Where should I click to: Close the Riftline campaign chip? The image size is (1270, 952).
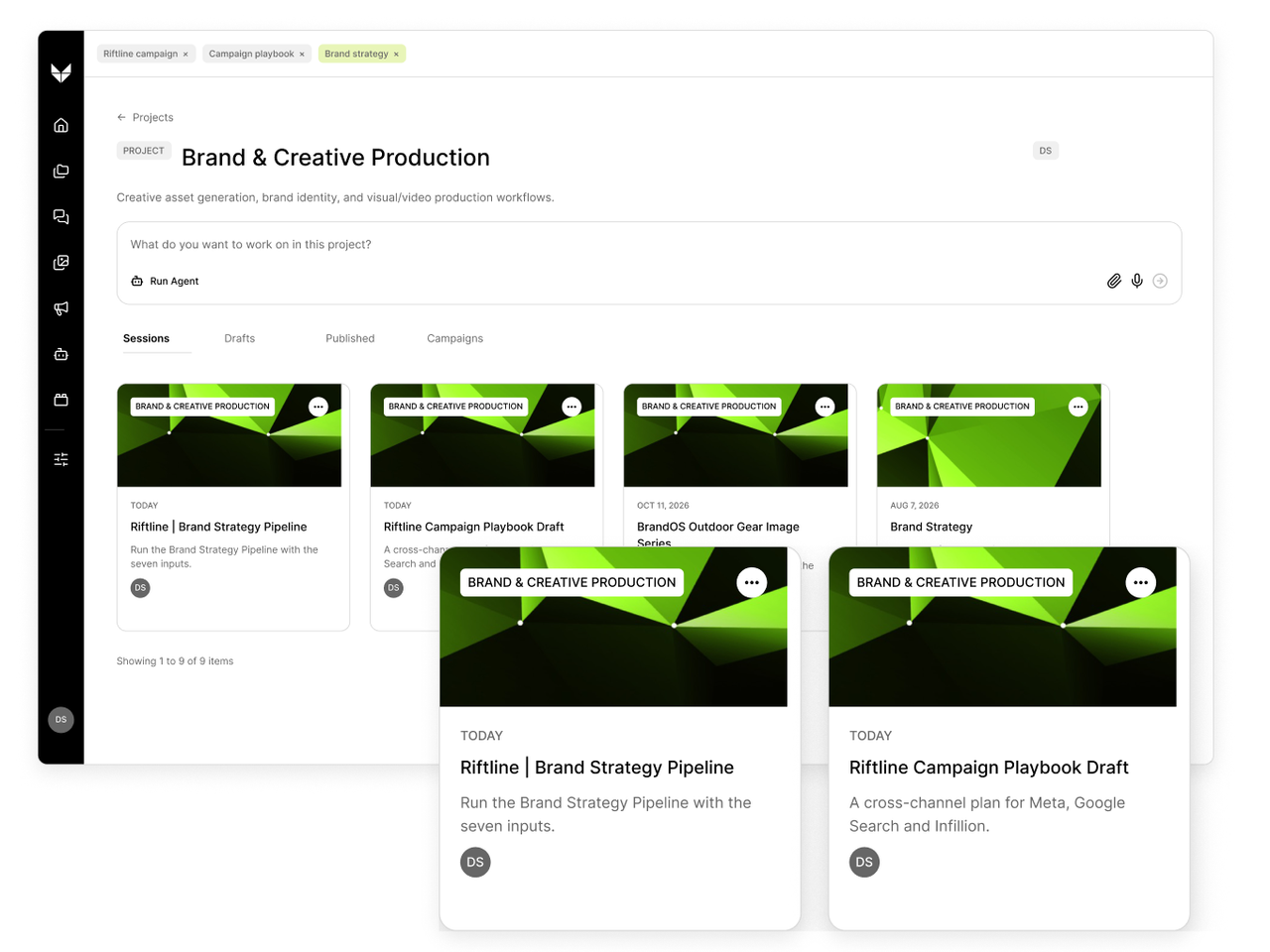pyautogui.click(x=186, y=55)
